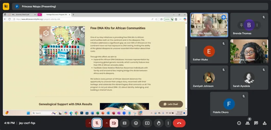Click the Let's Chat button
Viewport: 271px width, 130px height.
point(171,104)
